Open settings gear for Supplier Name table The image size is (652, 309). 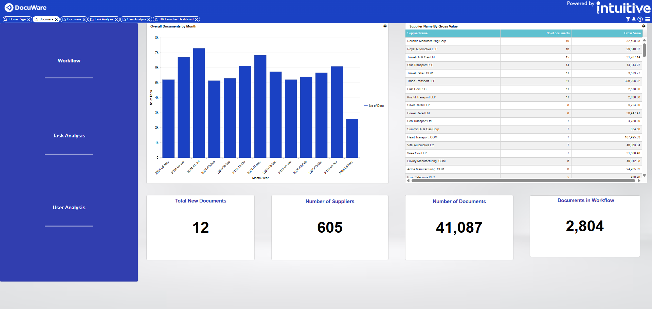(x=644, y=26)
